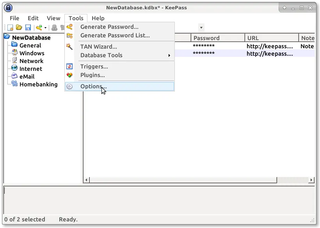Image resolution: width=320 pixels, height=228 pixels.
Task: Select the eMail group envelope icon
Action: [14, 76]
